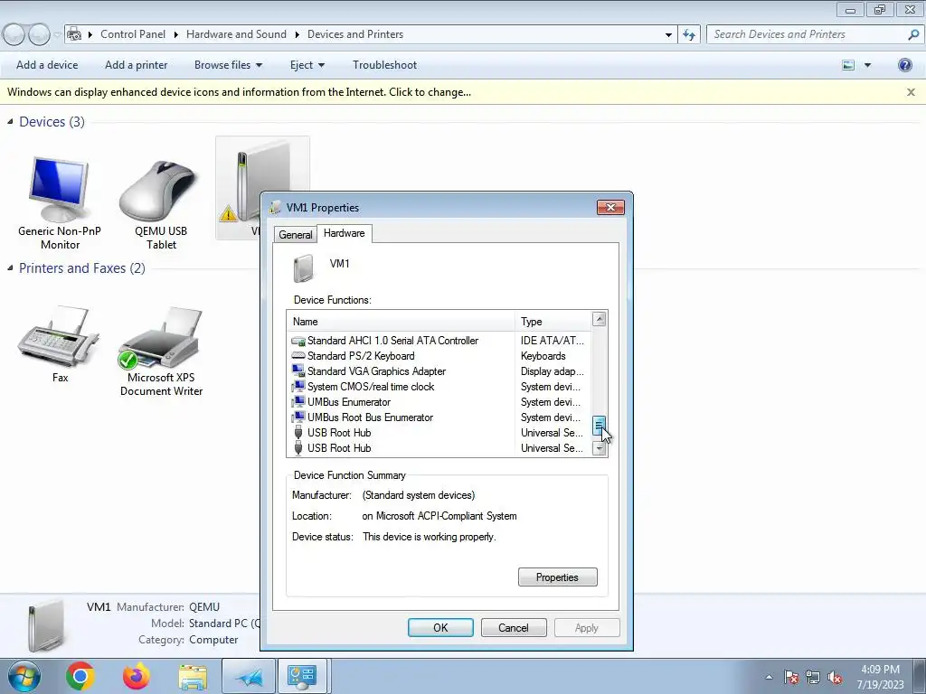
Task: Open the Eject dropdown menu
Action: click(x=307, y=65)
